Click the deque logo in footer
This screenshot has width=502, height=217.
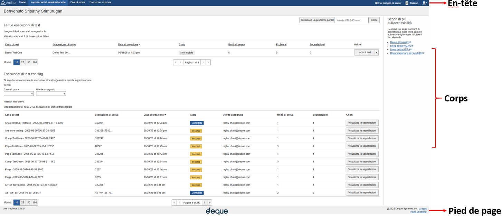coord(217,211)
